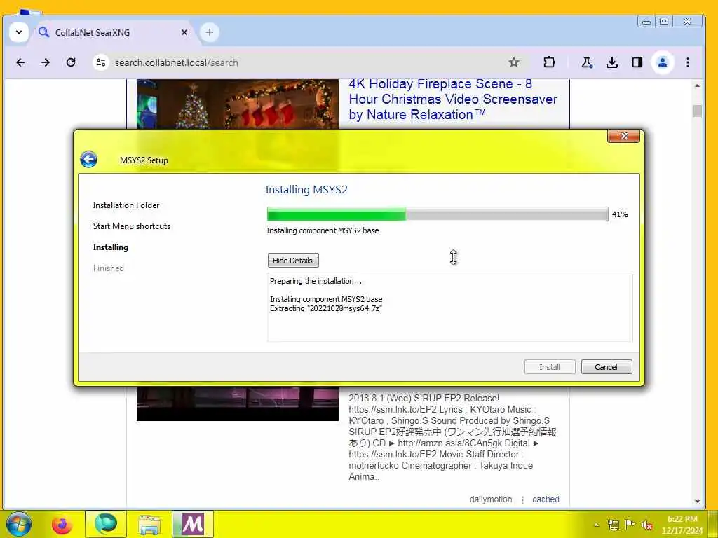Click scrollbar down arrow in Chrome

[697, 502]
